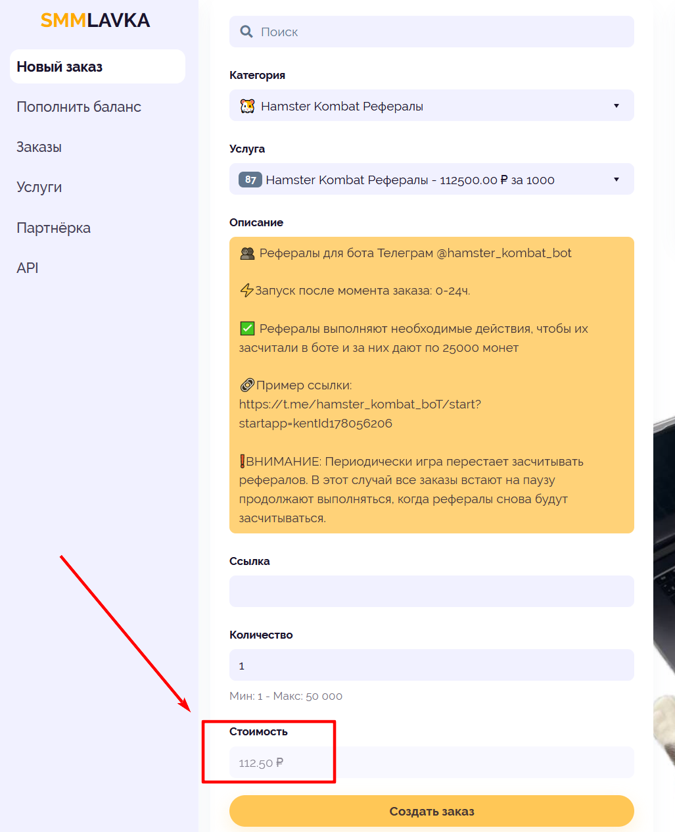Open the Новый заказ menu item
Screen dimensions: 675x832
click(97, 66)
